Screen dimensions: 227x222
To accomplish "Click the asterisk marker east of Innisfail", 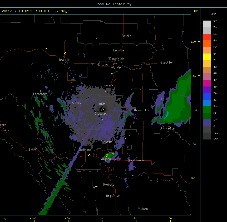I will (x=132, y=80).
